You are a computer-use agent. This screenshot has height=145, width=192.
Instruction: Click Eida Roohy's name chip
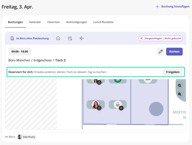click(x=27, y=137)
